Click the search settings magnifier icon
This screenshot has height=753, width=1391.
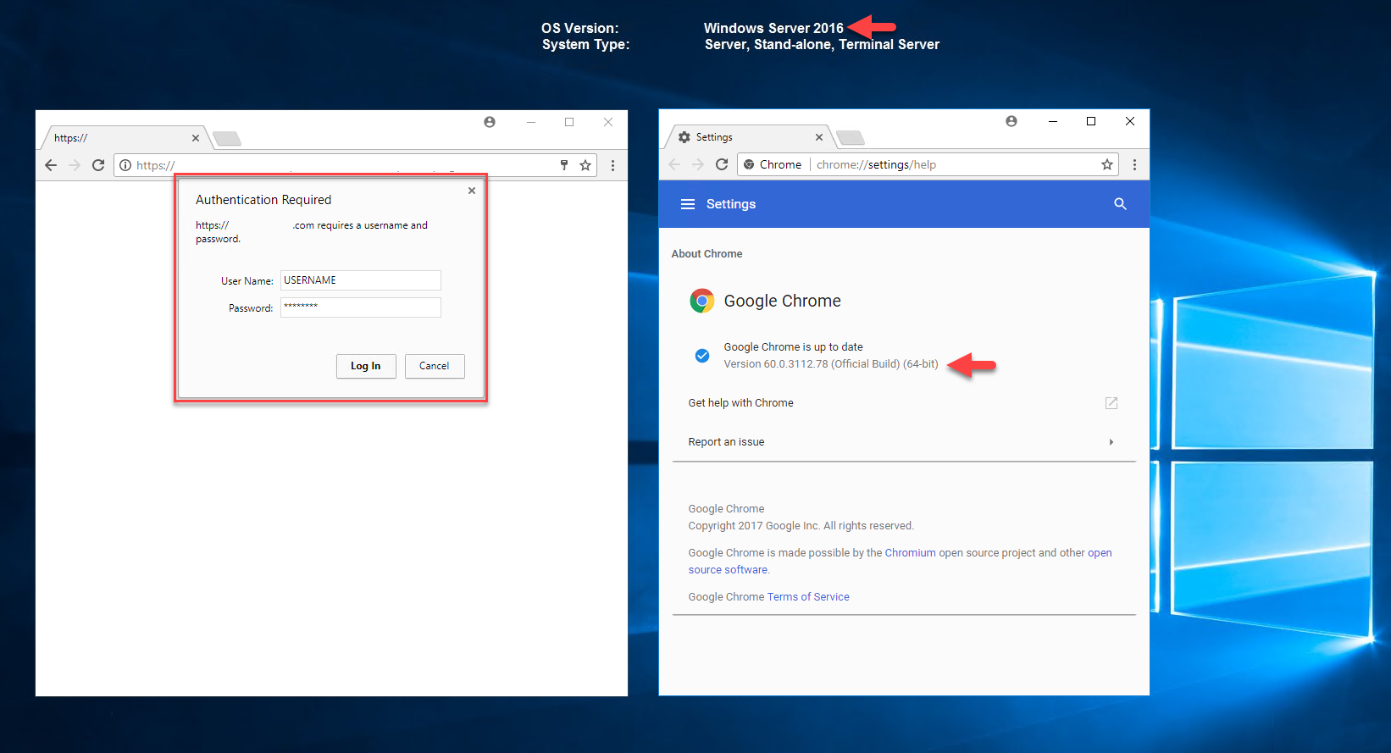(x=1120, y=204)
